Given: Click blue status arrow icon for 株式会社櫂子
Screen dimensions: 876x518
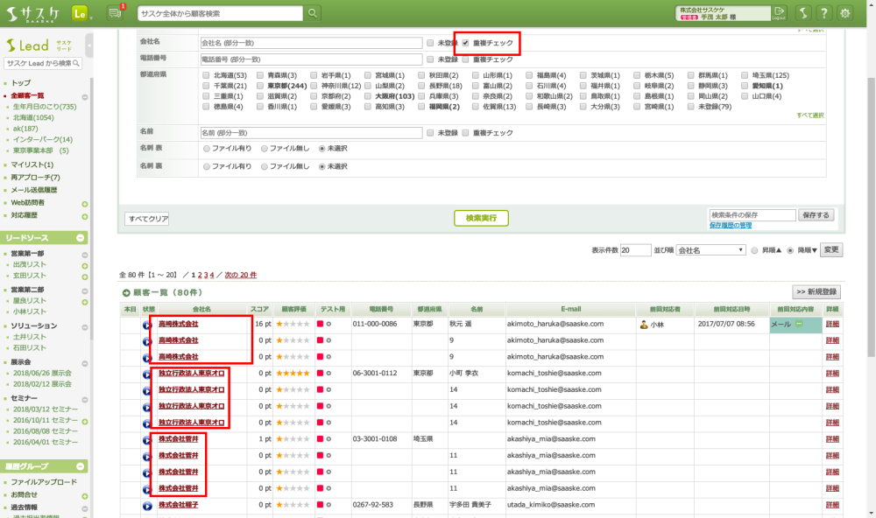Looking at the screenshot, I should pos(147,505).
